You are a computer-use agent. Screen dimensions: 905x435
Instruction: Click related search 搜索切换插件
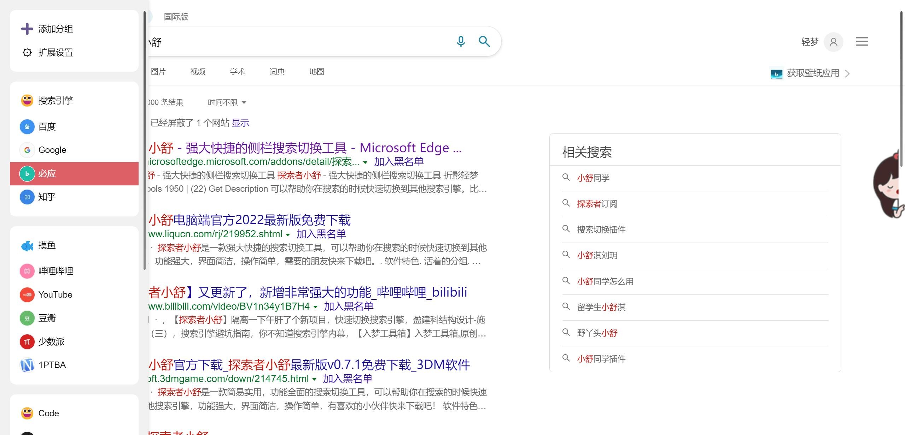pos(601,230)
